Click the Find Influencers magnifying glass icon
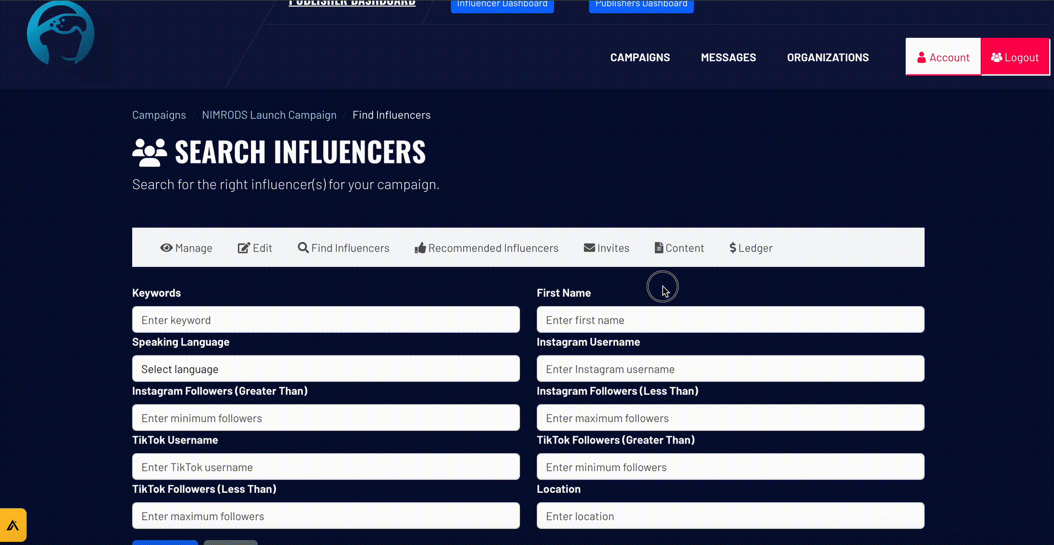 (x=303, y=248)
